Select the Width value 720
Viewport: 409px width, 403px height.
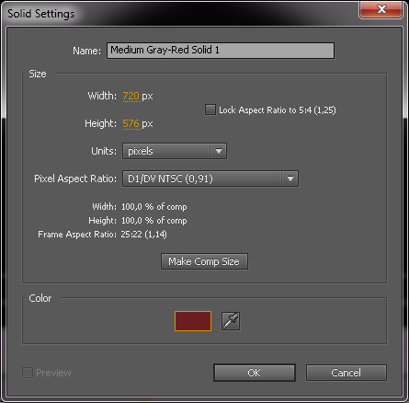131,96
